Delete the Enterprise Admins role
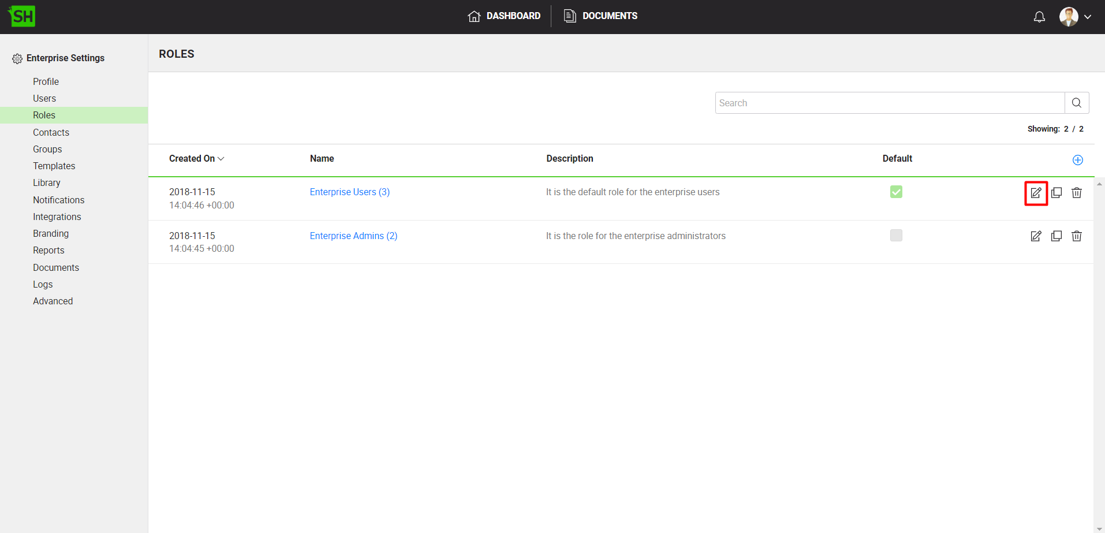 point(1076,236)
